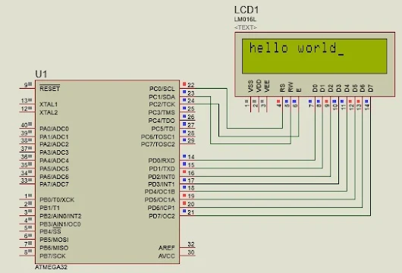Select the PB0/T0/XCK pin label
Image resolution: width=402 pixels, height=273 pixels.
tap(57, 199)
